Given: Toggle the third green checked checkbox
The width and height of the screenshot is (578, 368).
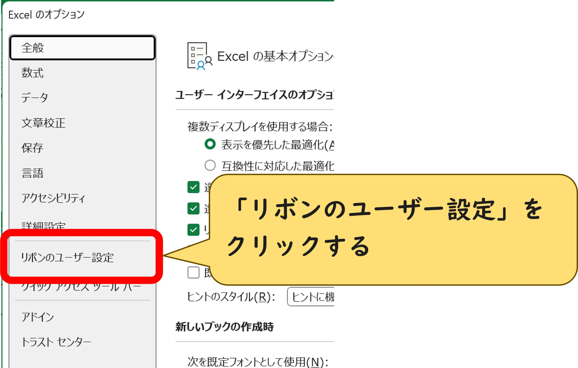Looking at the screenshot, I should coord(193,230).
